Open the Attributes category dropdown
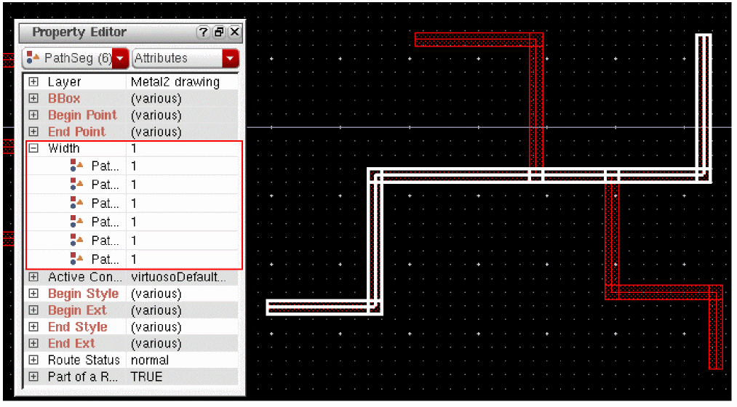The height and width of the screenshot is (407, 737). click(230, 58)
